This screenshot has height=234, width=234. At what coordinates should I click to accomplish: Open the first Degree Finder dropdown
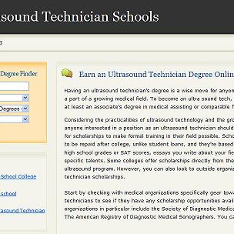15,98
